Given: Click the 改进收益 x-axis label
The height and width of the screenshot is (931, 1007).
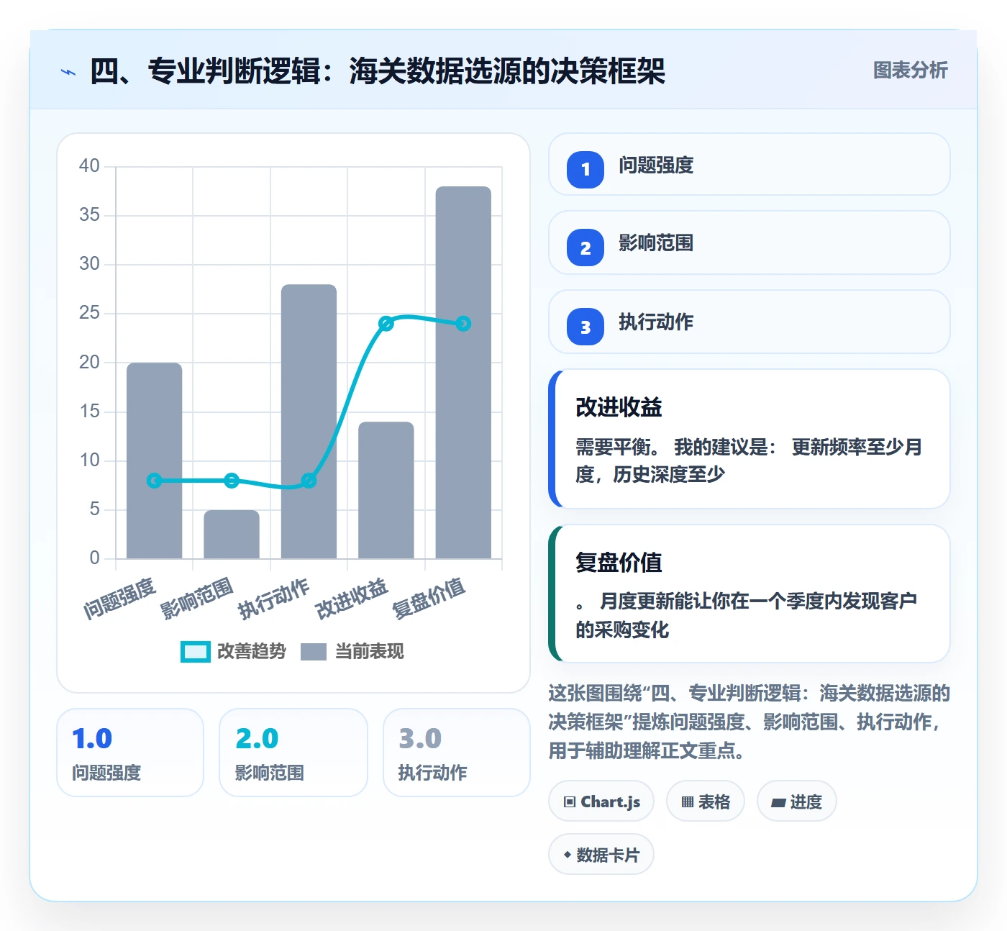Looking at the screenshot, I should 352,599.
